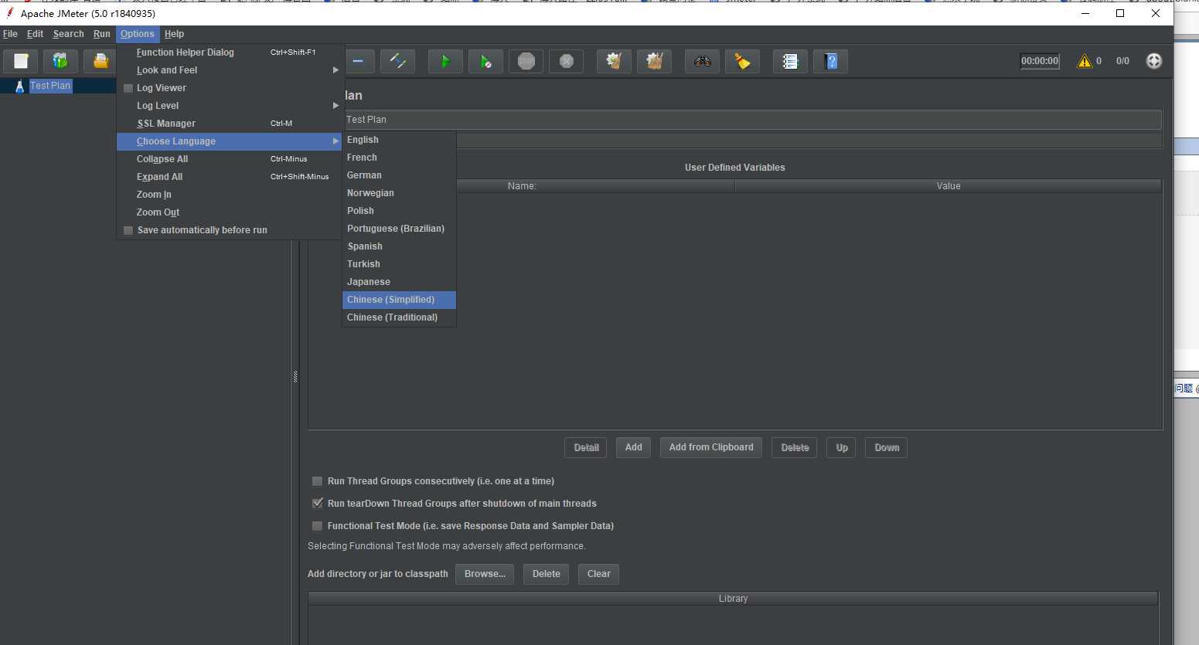Open the Templates toolbar icon

[60, 61]
